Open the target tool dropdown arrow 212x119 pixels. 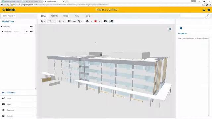pos(64,21)
